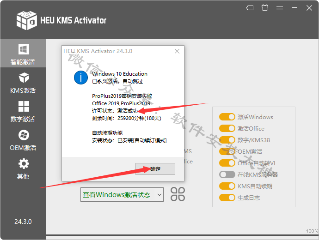The width and height of the screenshot is (319, 240).
Task: Click the dialog title HEU KMS Activator 24.3.0
Action: point(98,51)
